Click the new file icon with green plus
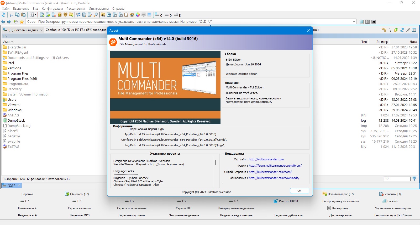The image size is (420, 225). pyautogui.click(x=42, y=15)
